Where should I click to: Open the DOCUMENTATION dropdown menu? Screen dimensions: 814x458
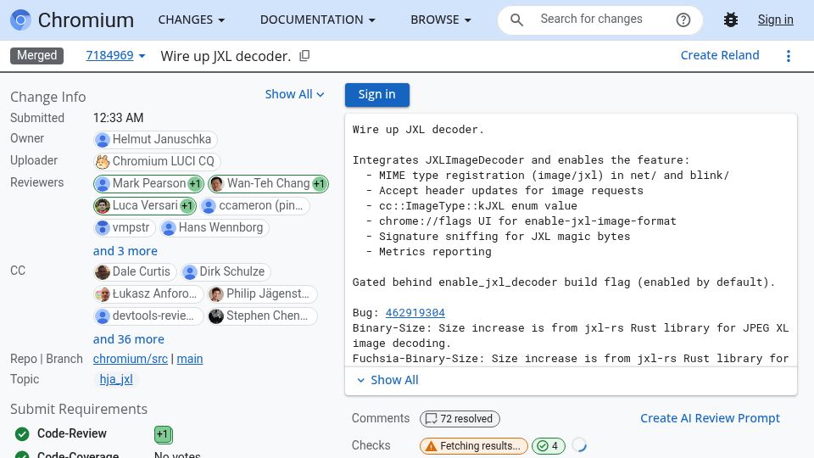pyautogui.click(x=317, y=20)
